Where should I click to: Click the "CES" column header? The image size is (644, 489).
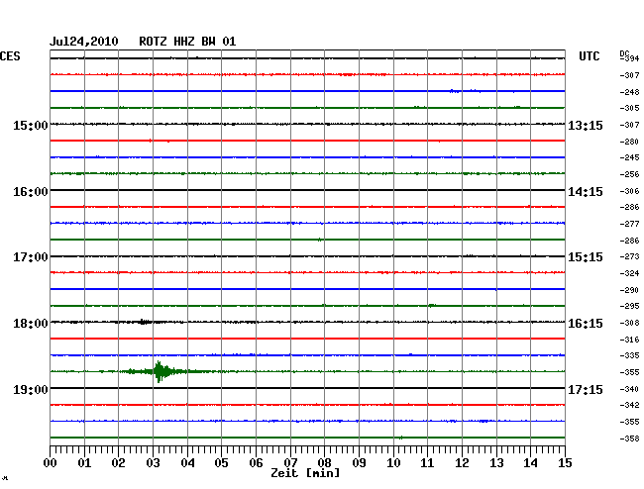click(x=10, y=56)
